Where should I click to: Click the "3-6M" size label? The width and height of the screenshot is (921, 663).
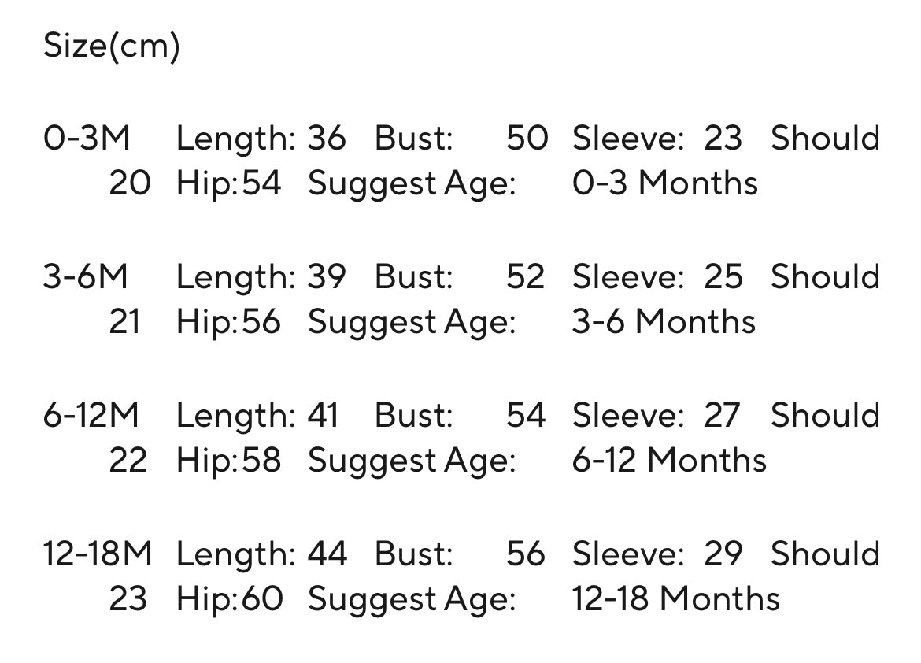click(x=85, y=277)
